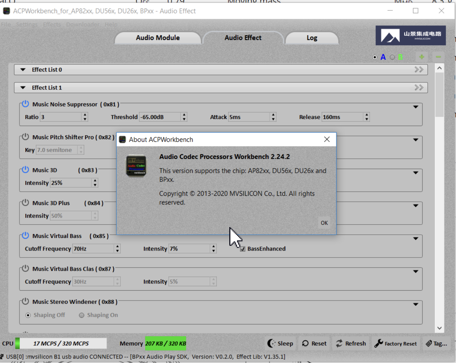This screenshot has width=456, height=363.
Task: Select the Shaping On radio option
Action: [x=82, y=315]
